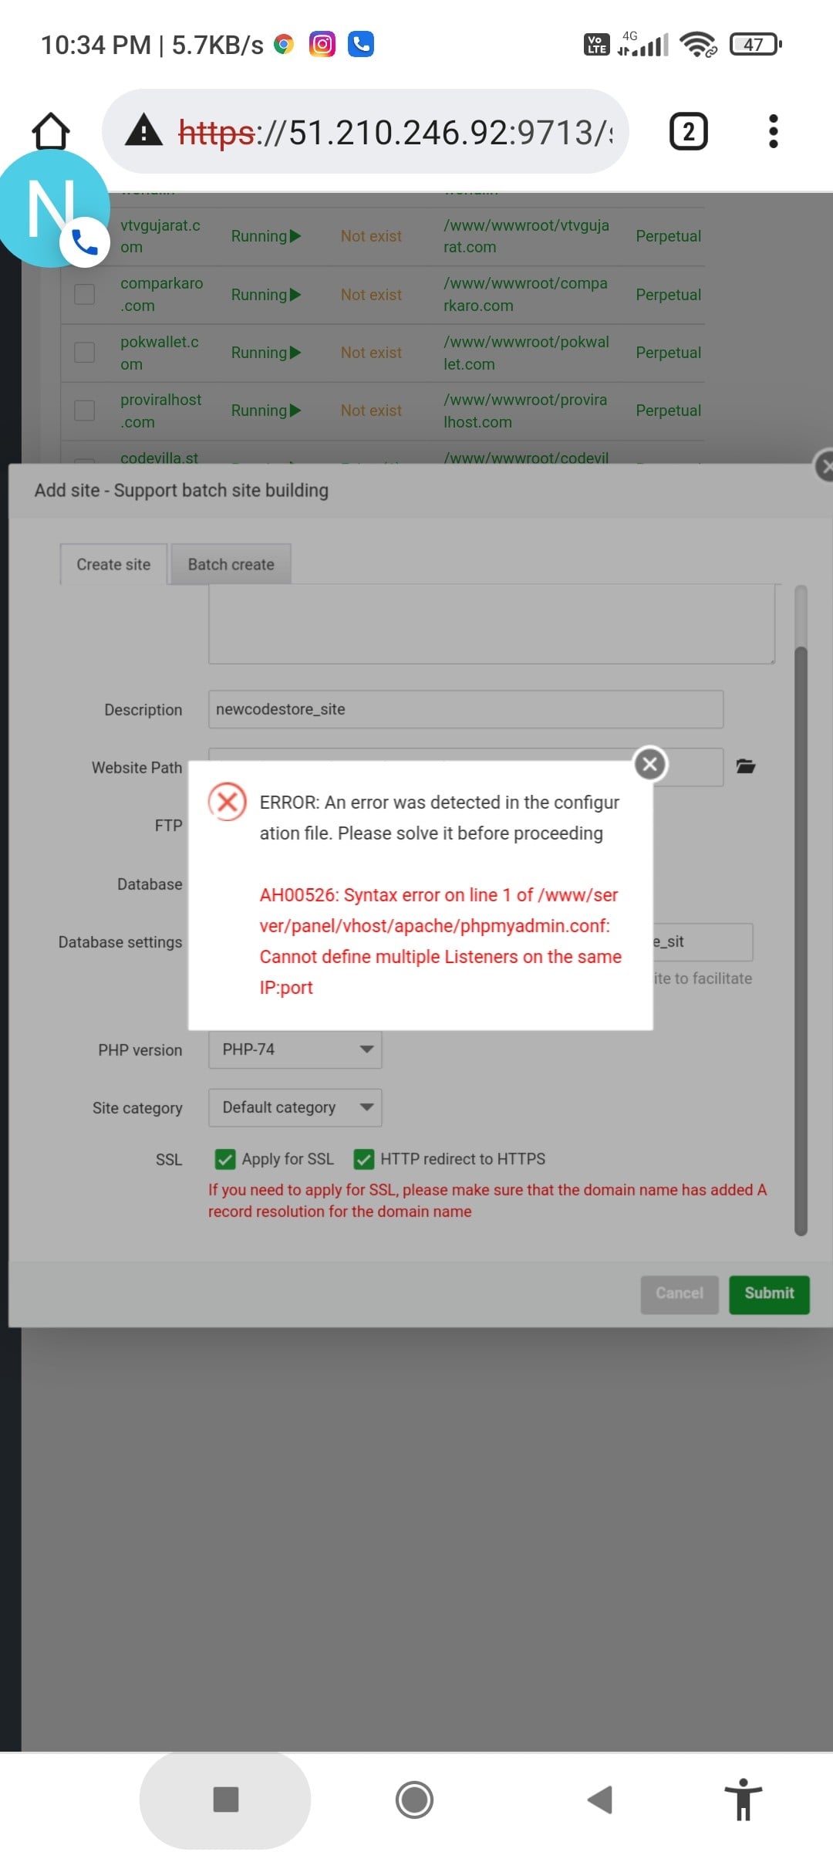This screenshot has height=1852, width=833.
Task: Tap the Wi-Fi indicator in status bar
Action: point(698,45)
